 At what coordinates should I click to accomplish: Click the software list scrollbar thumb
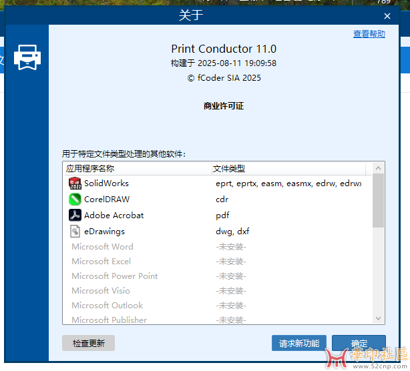378,200
